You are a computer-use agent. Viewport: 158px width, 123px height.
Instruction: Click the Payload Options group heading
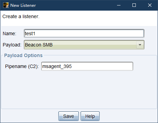(x=23, y=55)
